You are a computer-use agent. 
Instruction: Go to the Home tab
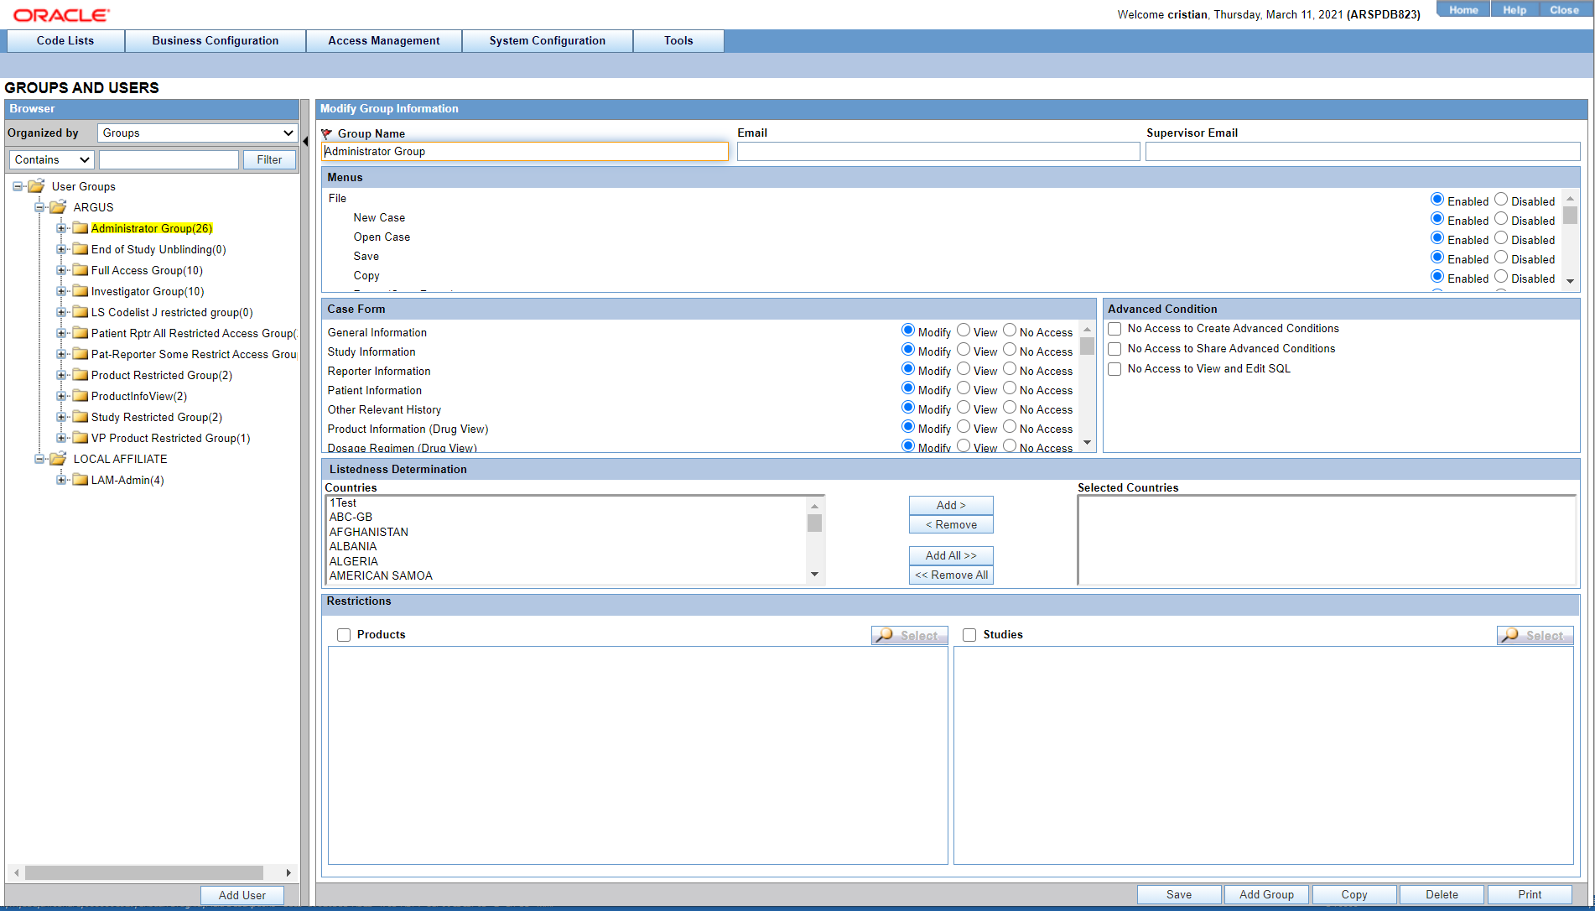(1463, 9)
